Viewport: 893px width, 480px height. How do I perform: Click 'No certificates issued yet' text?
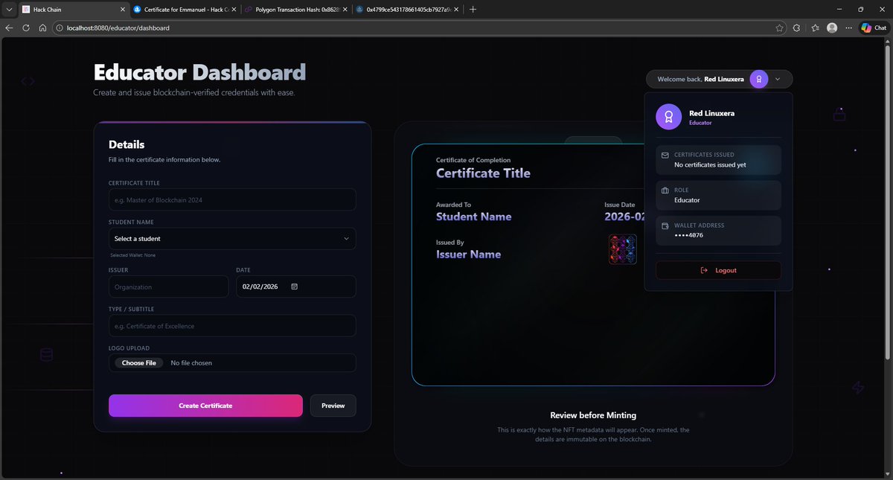click(x=710, y=164)
